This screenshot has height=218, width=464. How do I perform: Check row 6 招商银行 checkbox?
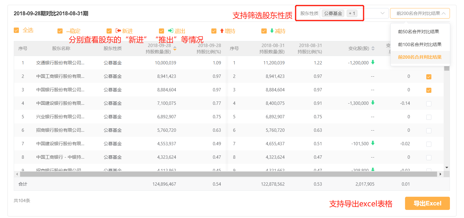click(429, 131)
